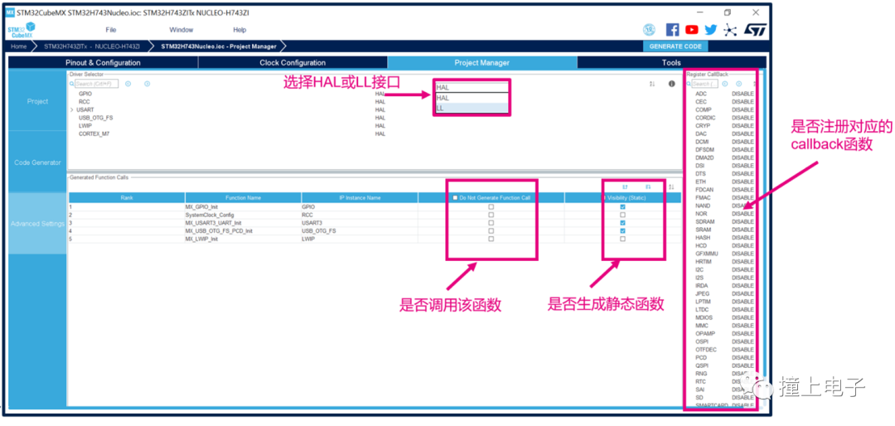Click the ST company logo
The height and width of the screenshot is (426, 895).
(753, 30)
